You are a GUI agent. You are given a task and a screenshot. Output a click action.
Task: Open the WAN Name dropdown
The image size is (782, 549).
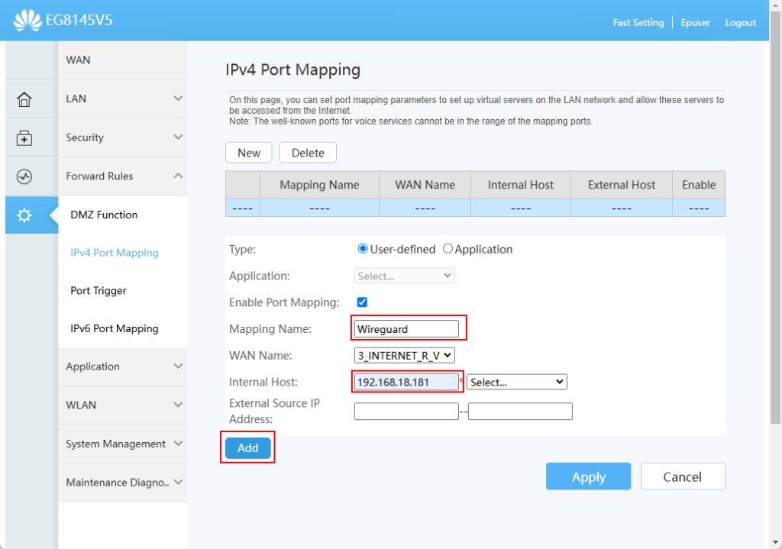pyautogui.click(x=405, y=355)
